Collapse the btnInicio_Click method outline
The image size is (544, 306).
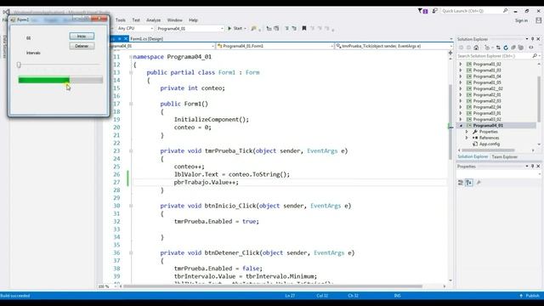tap(131, 206)
